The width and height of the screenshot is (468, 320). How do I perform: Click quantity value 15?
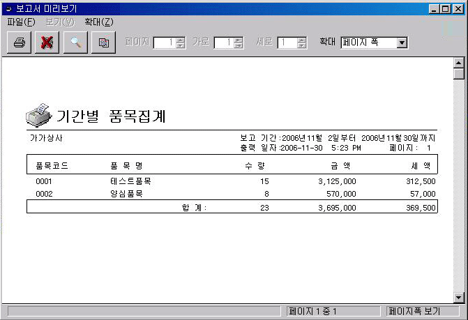click(264, 181)
